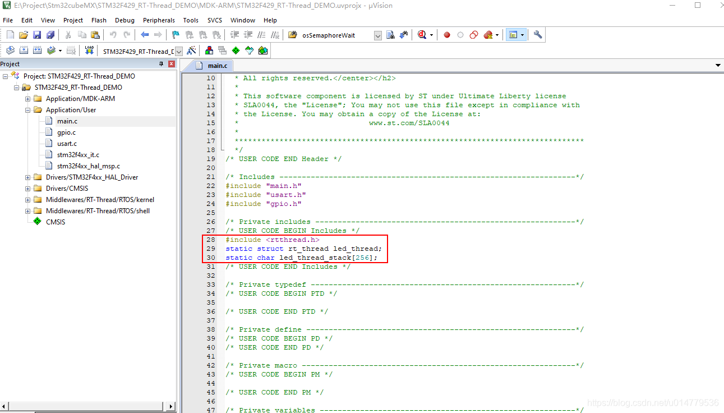Click the Copy icon
This screenshot has height=413, width=724.
[x=82, y=35]
